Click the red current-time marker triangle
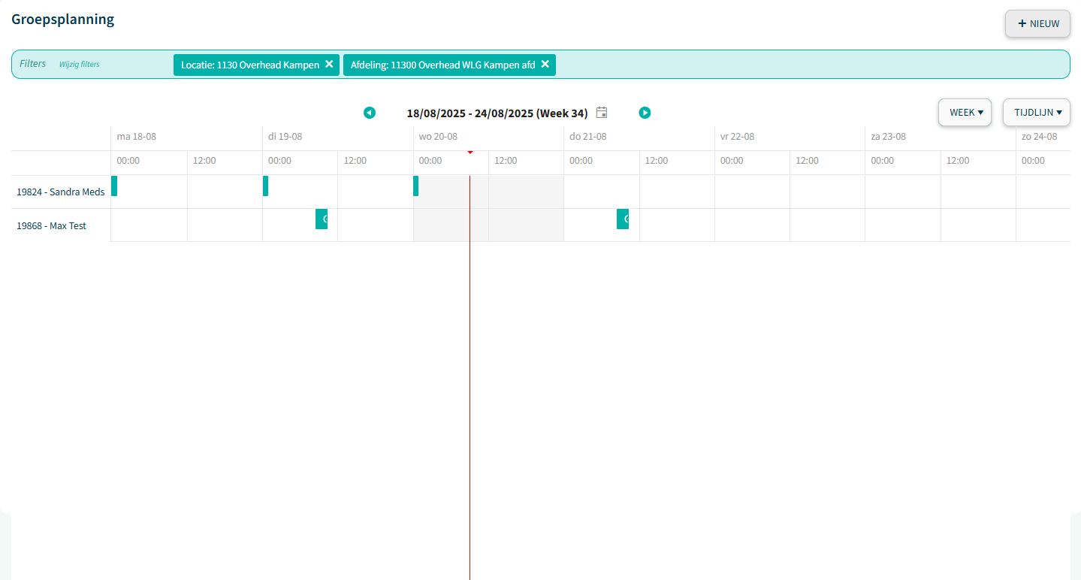This screenshot has width=1081, height=580. (x=470, y=153)
